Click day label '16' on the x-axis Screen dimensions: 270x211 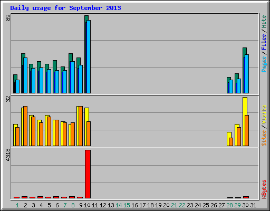pos(134,205)
